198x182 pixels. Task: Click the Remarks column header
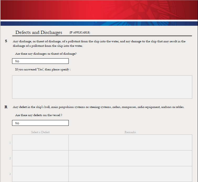(x=130, y=132)
